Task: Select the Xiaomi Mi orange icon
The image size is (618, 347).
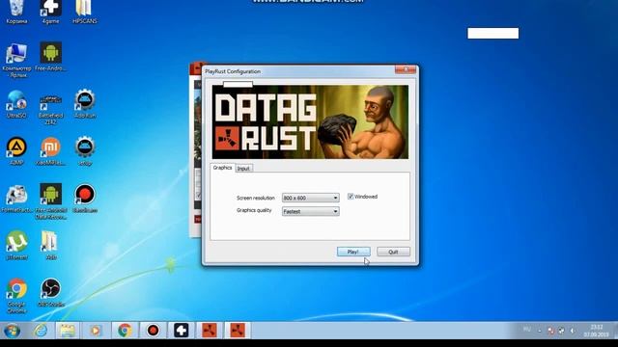Action: coord(50,151)
